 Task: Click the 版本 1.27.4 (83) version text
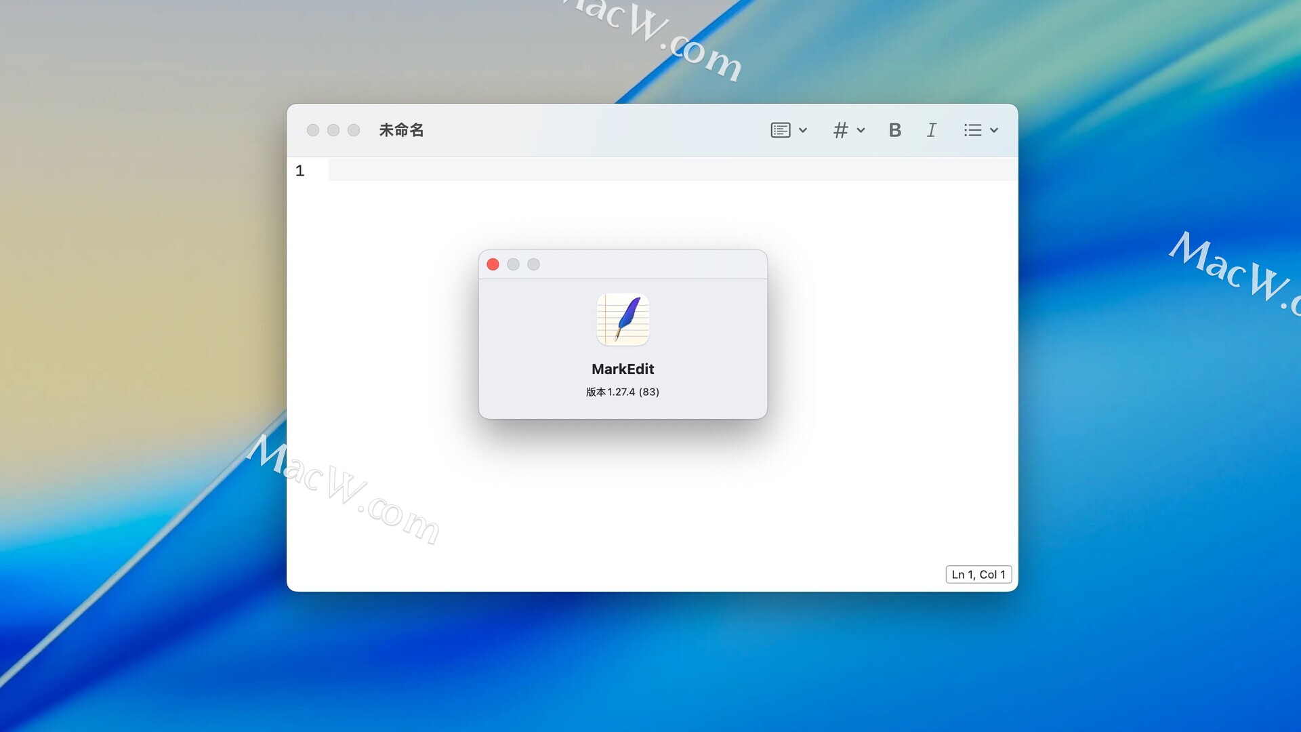tap(623, 392)
